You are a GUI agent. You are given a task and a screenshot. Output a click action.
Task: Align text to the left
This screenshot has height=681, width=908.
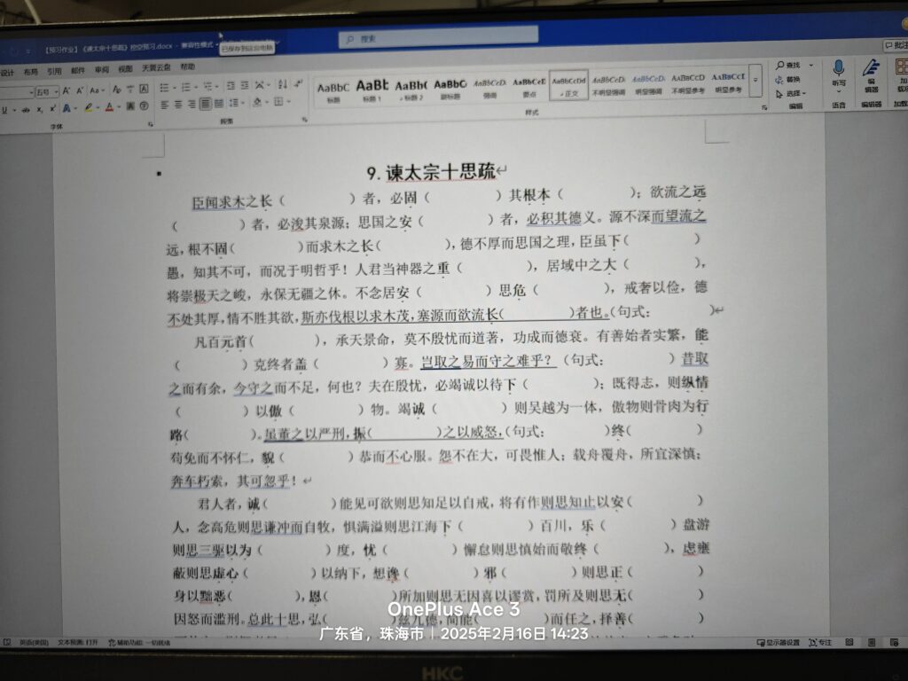tap(164, 105)
